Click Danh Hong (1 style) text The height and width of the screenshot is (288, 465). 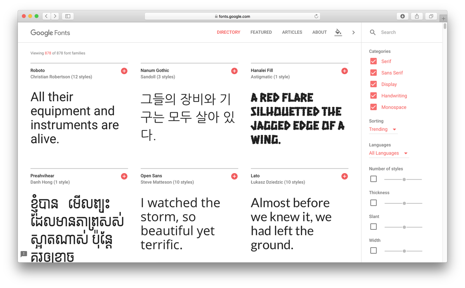point(50,182)
